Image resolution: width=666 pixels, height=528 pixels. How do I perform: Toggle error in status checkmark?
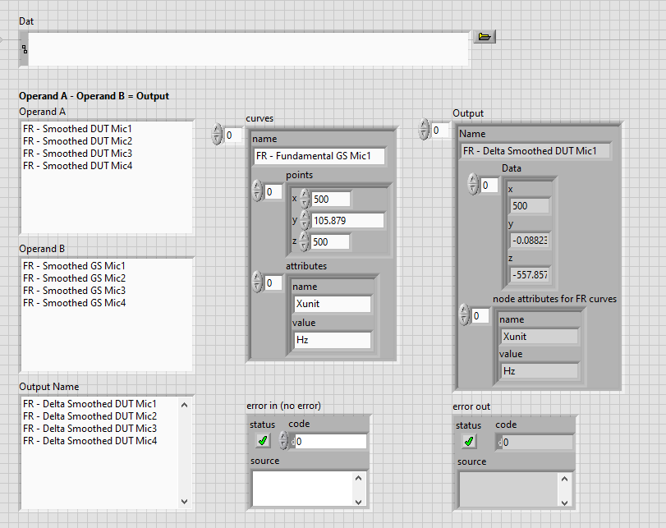[263, 441]
